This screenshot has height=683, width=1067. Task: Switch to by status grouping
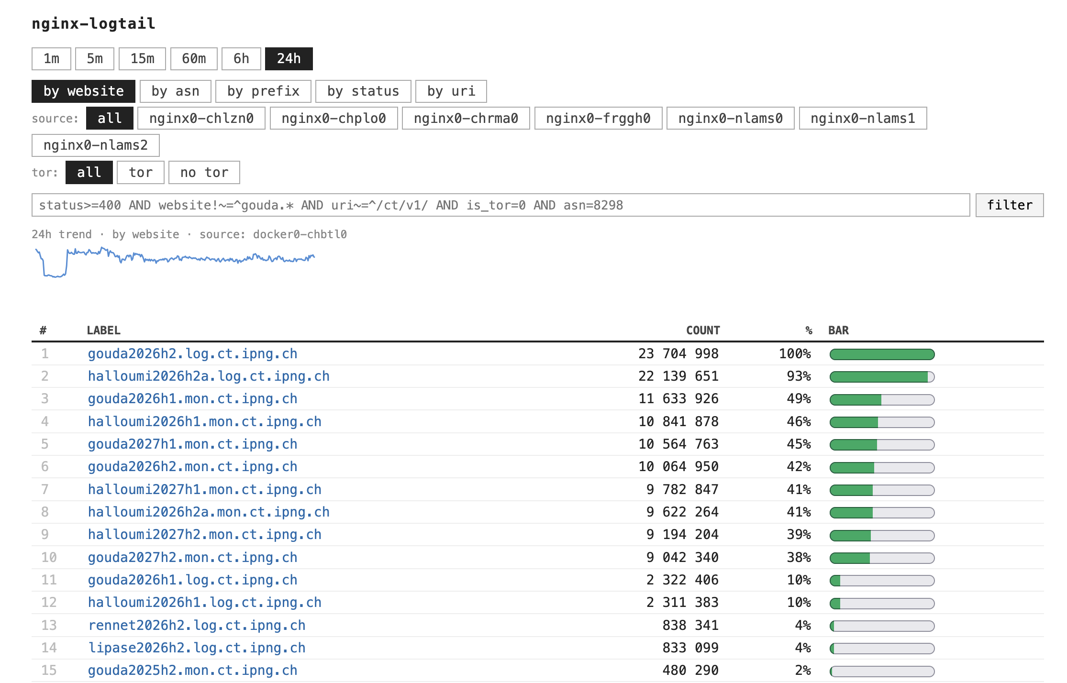click(x=363, y=91)
